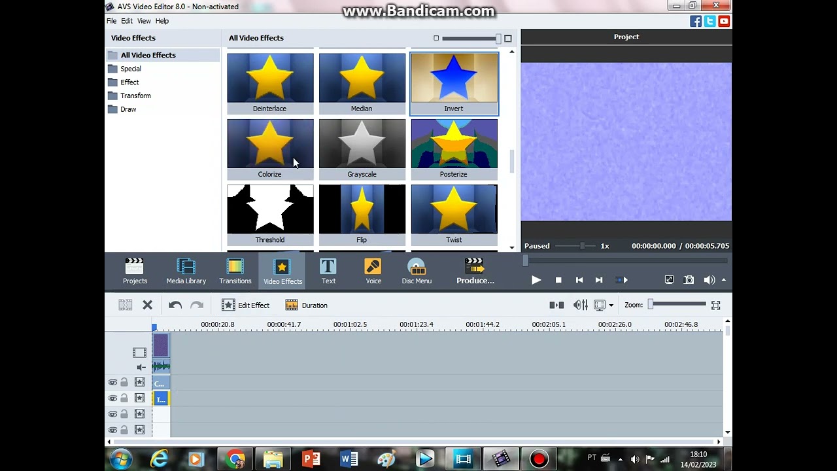Undo the last action

tap(175, 305)
